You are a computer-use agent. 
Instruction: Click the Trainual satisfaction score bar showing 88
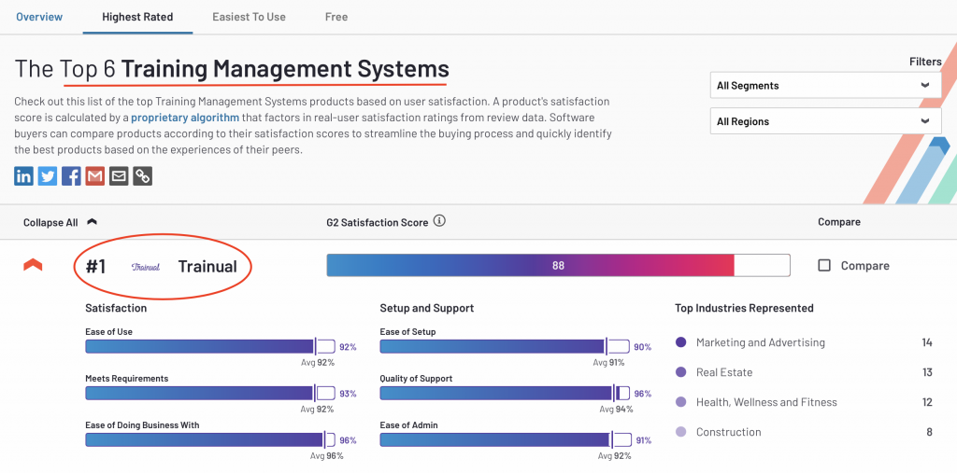(x=558, y=266)
